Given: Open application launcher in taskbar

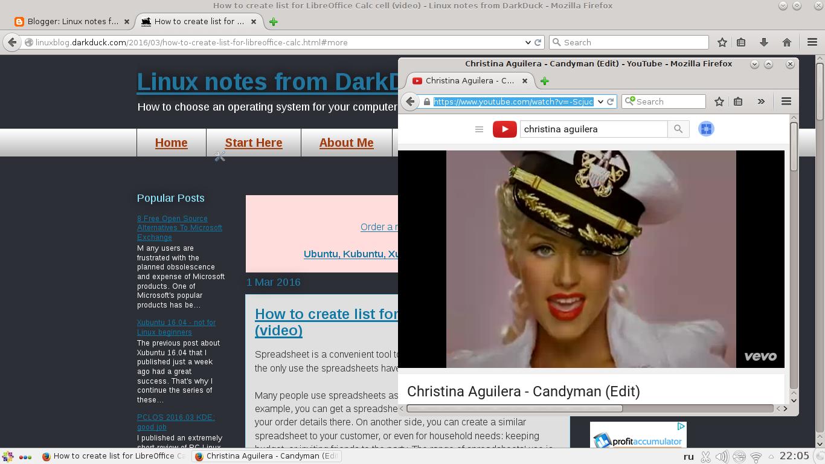Looking at the screenshot, I should click(x=8, y=456).
